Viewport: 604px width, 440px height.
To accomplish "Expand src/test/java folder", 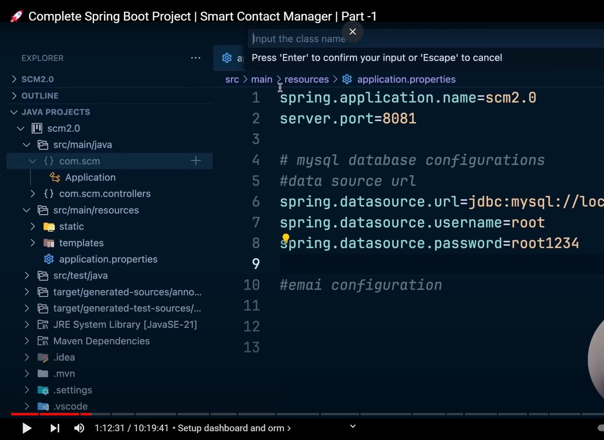I will (x=27, y=276).
